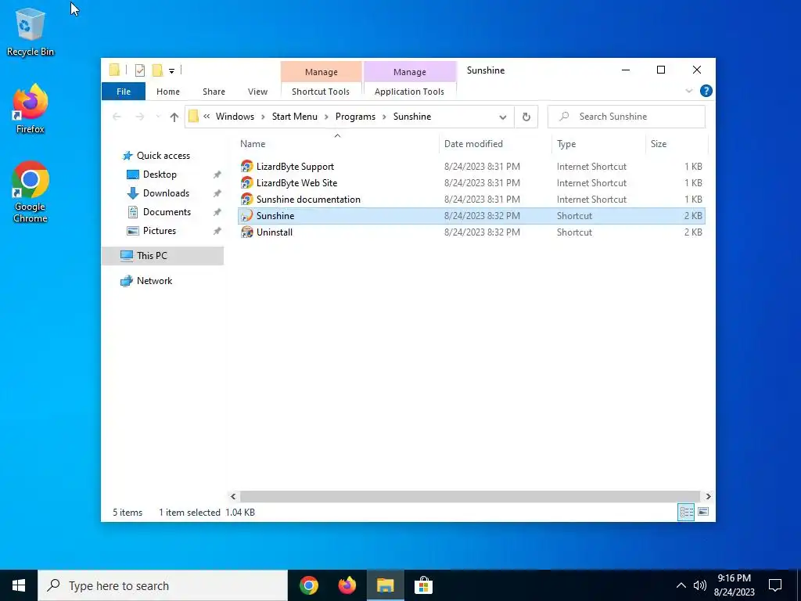Open Customize Quick Access Toolbar dropdown
The height and width of the screenshot is (601, 801).
click(171, 71)
